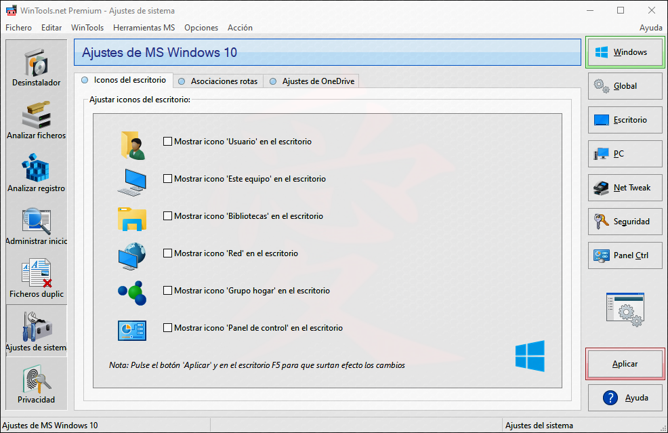
Task: Click the Bibliotecas folder icon
Action: point(132,219)
